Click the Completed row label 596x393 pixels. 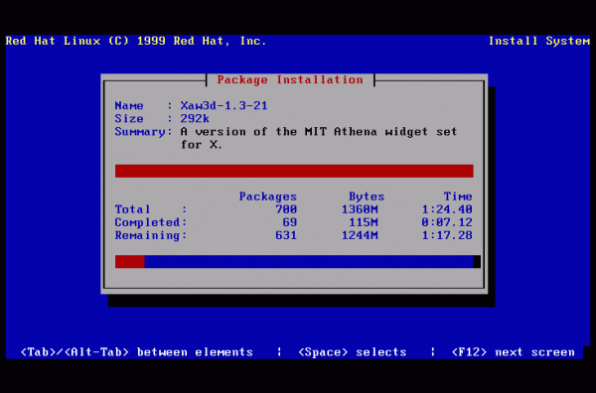tap(151, 222)
